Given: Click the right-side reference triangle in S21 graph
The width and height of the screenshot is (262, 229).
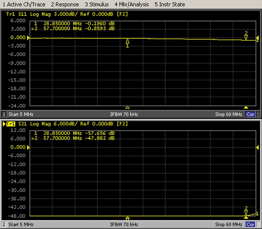Looking at the screenshot, I should click(x=257, y=147).
